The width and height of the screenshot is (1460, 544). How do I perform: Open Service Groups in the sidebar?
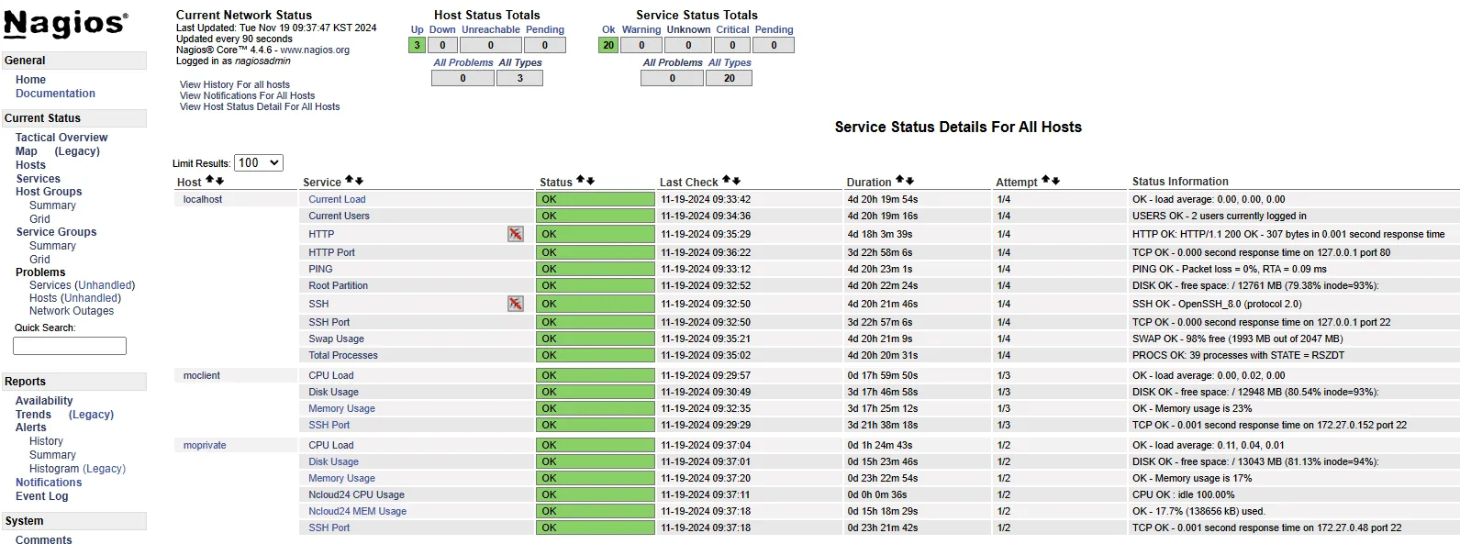point(56,232)
